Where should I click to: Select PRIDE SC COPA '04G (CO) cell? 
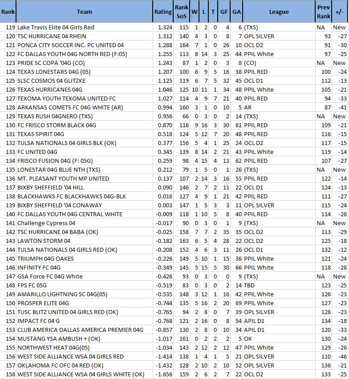tap(85, 63)
